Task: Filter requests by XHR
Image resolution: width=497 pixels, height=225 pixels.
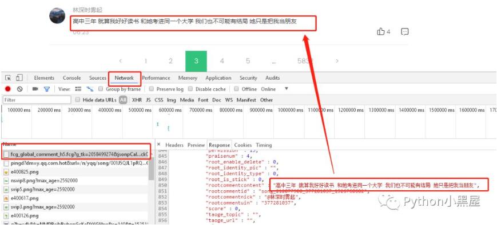Action: point(137,100)
